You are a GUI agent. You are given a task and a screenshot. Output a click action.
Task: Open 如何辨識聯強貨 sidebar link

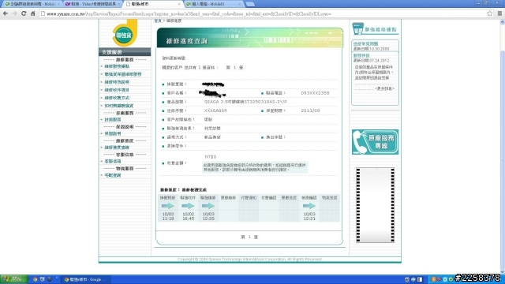[x=118, y=106]
